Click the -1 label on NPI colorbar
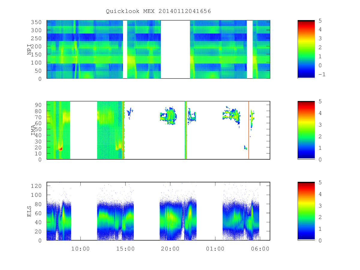 pos(322,74)
